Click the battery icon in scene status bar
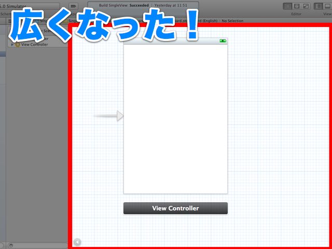Viewport: 332px width, 249px height. [x=223, y=40]
